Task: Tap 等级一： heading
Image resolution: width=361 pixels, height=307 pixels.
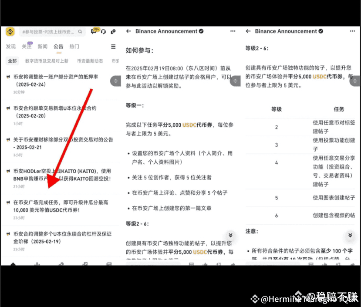Action: [135, 105]
